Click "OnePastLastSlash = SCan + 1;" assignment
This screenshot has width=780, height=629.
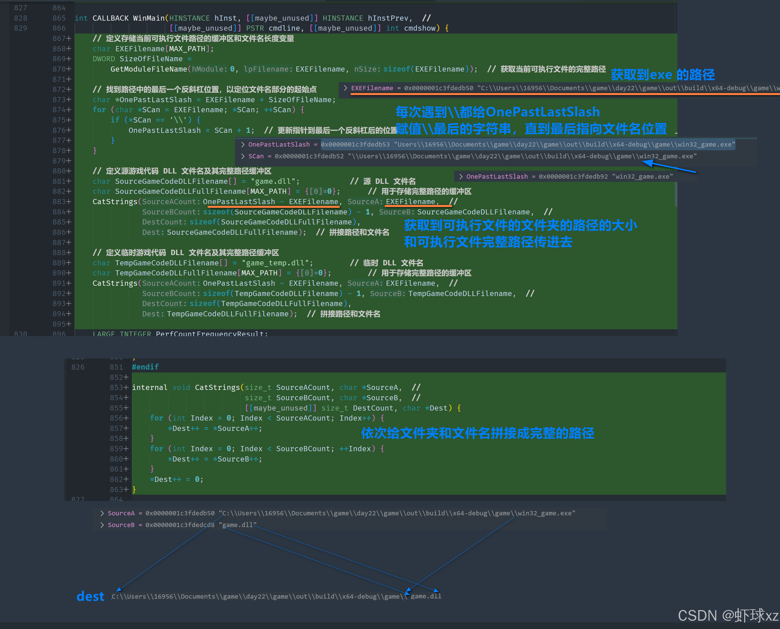191,130
